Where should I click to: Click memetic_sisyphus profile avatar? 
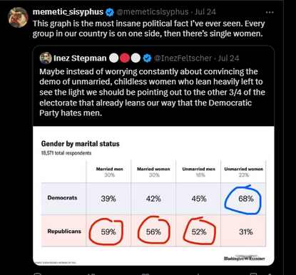(x=18, y=18)
